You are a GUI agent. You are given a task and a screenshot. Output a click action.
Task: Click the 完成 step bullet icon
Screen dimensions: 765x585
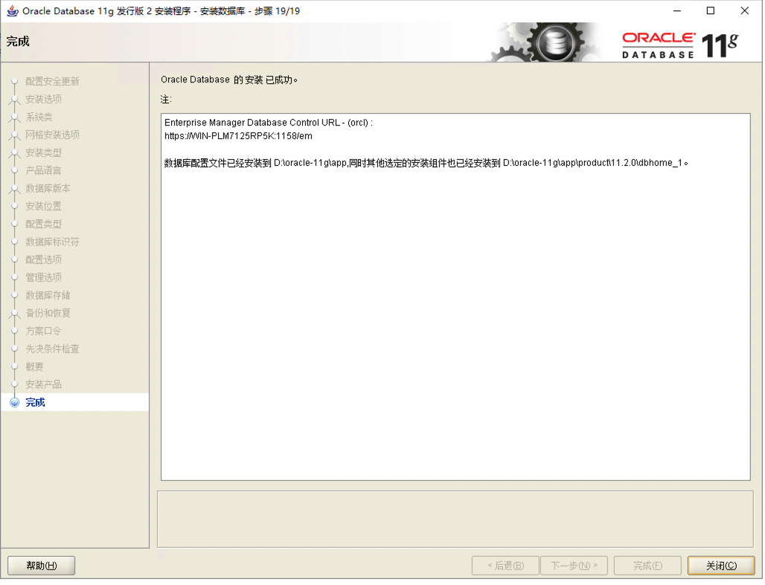coord(14,403)
